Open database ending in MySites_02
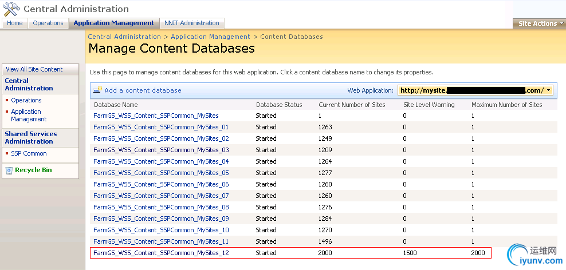This screenshot has width=566, height=270. (161, 138)
